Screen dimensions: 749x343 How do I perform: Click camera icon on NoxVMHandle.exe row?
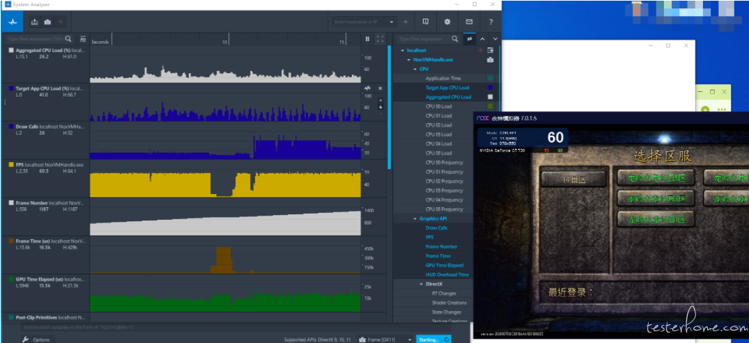coord(490,60)
